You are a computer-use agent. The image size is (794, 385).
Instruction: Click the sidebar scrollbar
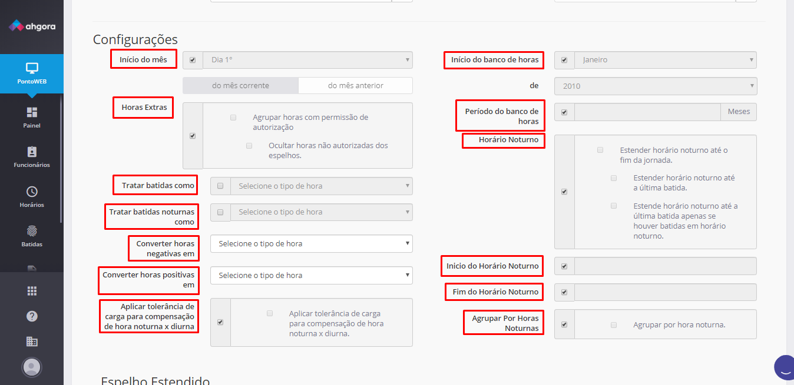coord(61,159)
